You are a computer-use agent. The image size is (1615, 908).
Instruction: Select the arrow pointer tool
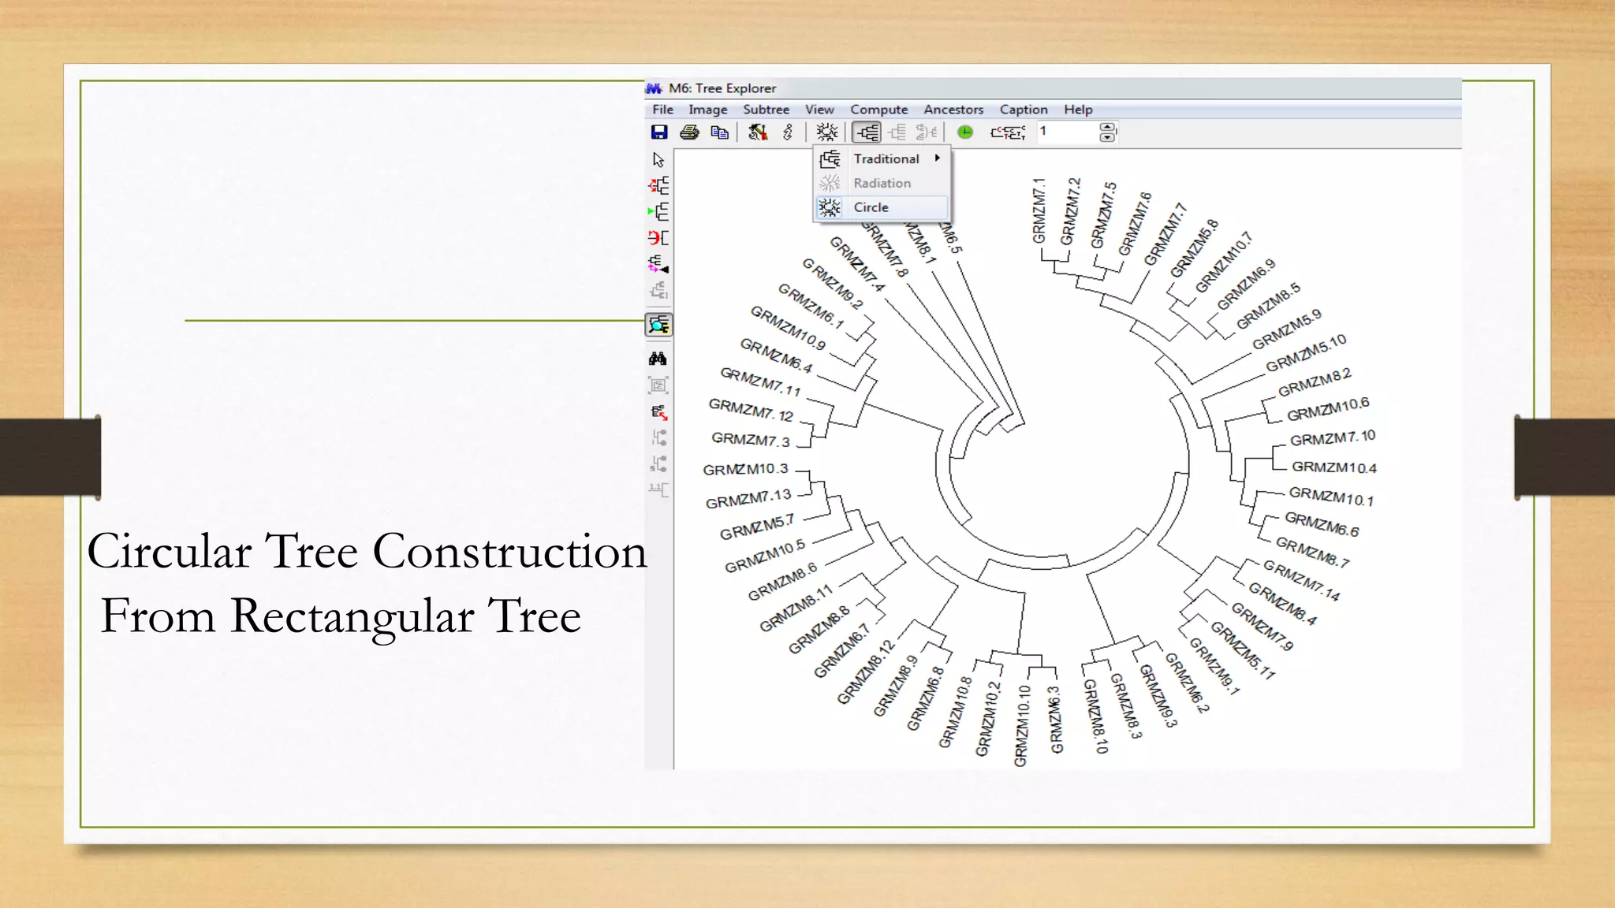pyautogui.click(x=658, y=160)
